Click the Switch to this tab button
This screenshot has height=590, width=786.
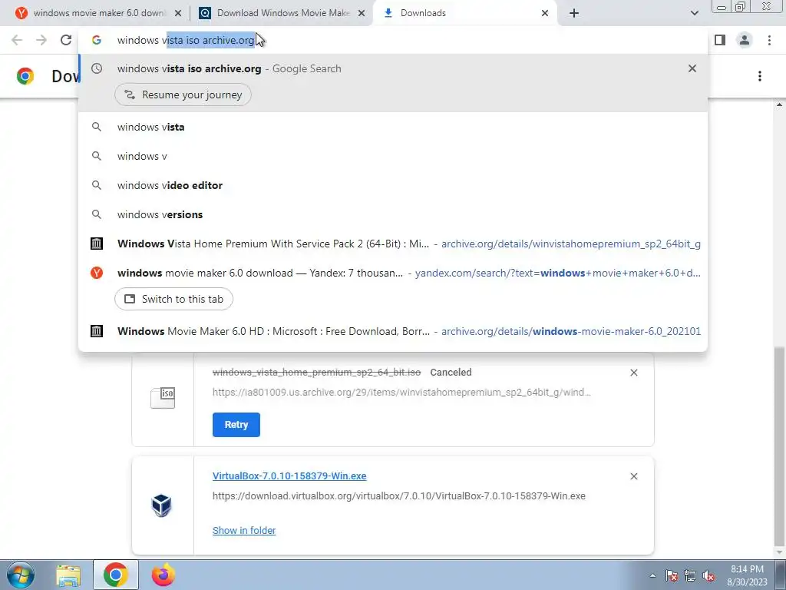[174, 299]
